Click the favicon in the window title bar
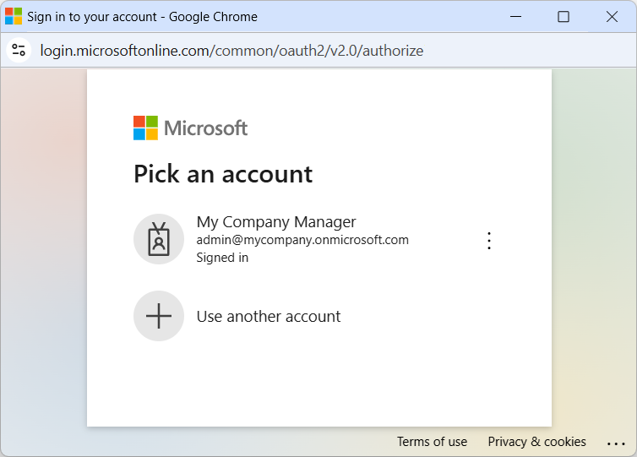The image size is (637, 457). click(x=14, y=17)
